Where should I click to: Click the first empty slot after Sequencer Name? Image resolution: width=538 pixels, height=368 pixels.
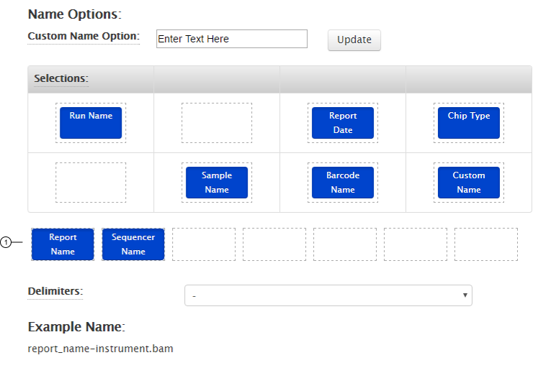click(x=204, y=244)
